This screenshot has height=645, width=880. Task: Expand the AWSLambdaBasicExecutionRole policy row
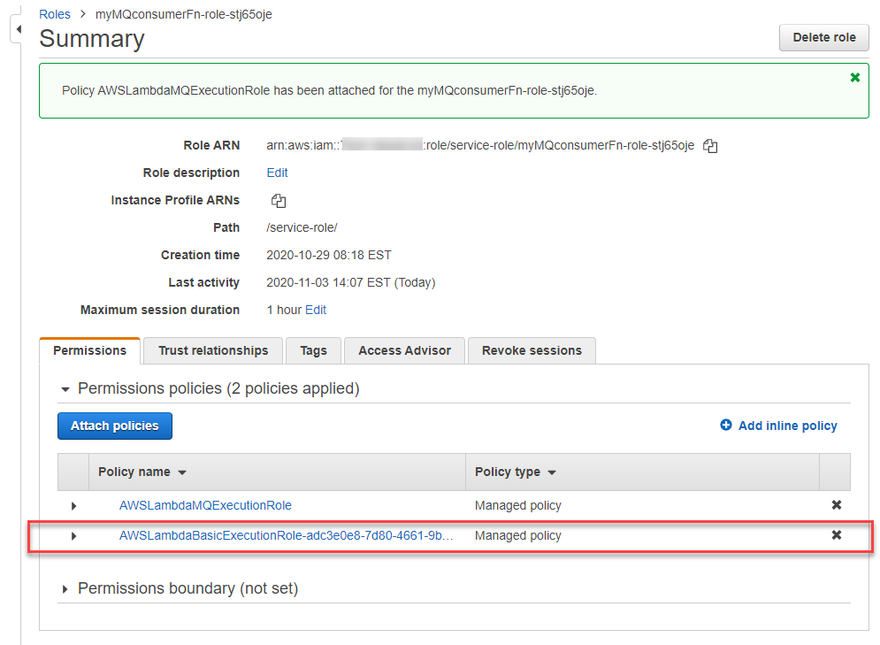pyautogui.click(x=73, y=536)
